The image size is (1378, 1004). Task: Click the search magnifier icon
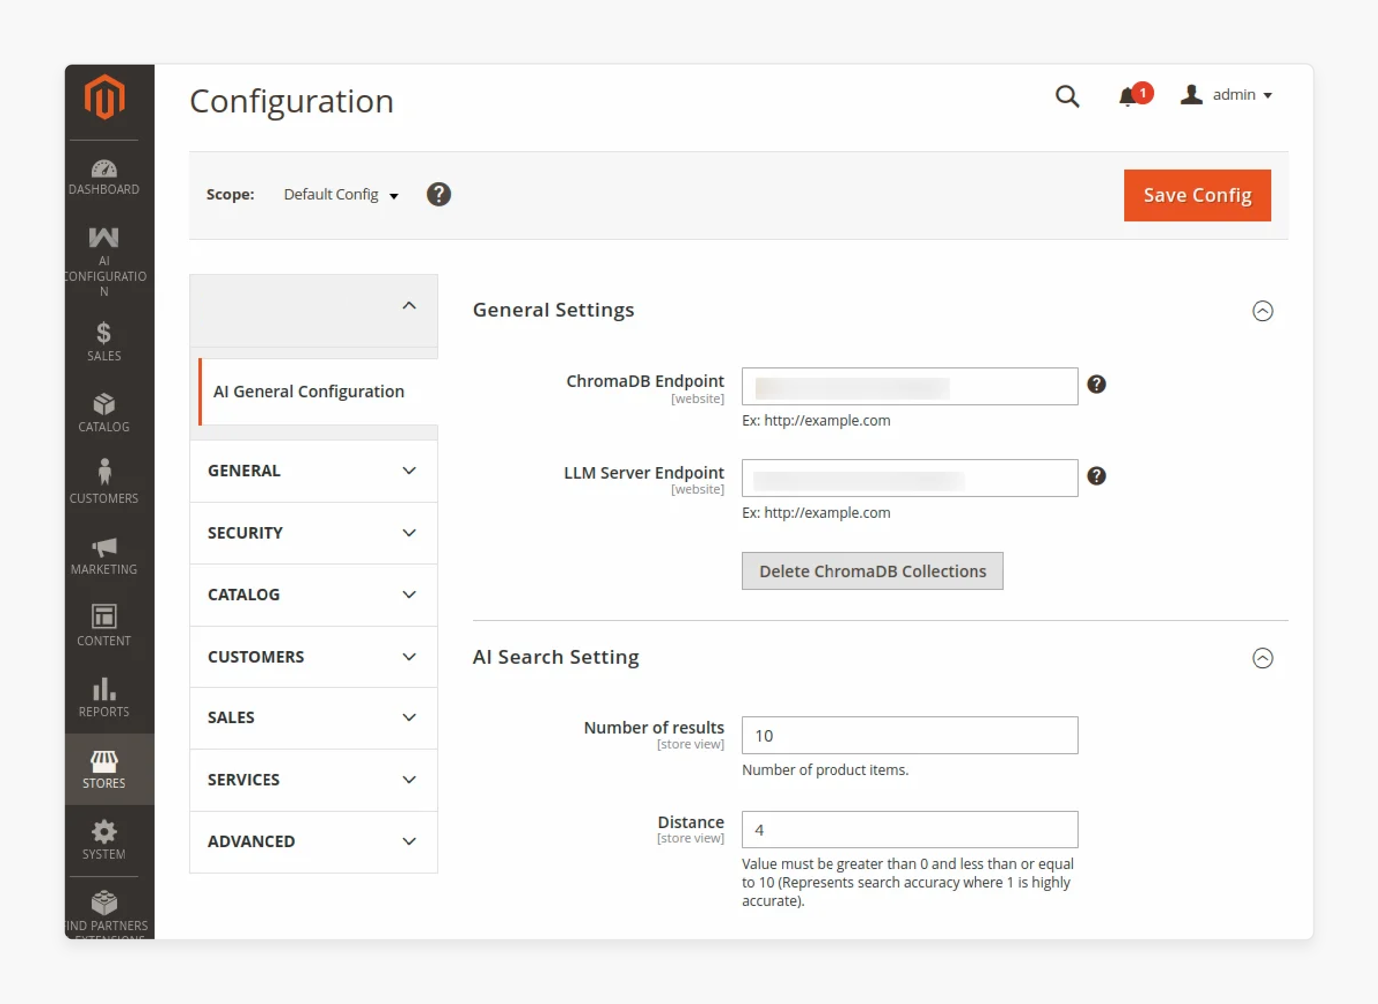point(1067,96)
